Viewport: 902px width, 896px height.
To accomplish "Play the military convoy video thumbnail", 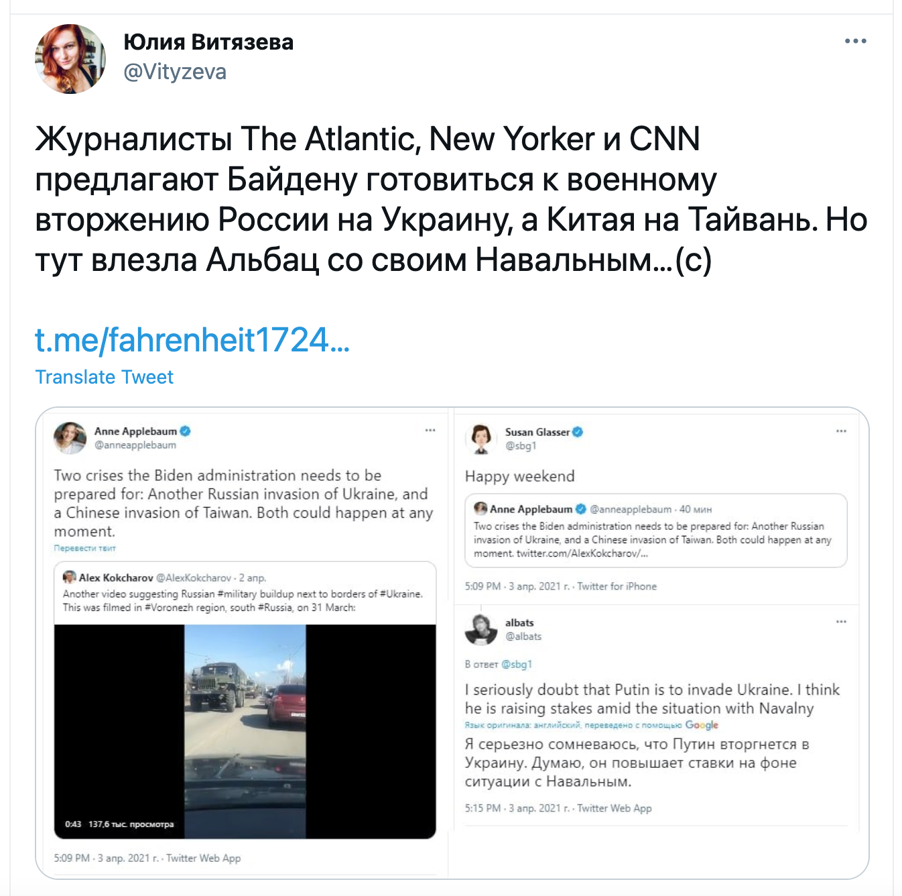I will [x=245, y=732].
